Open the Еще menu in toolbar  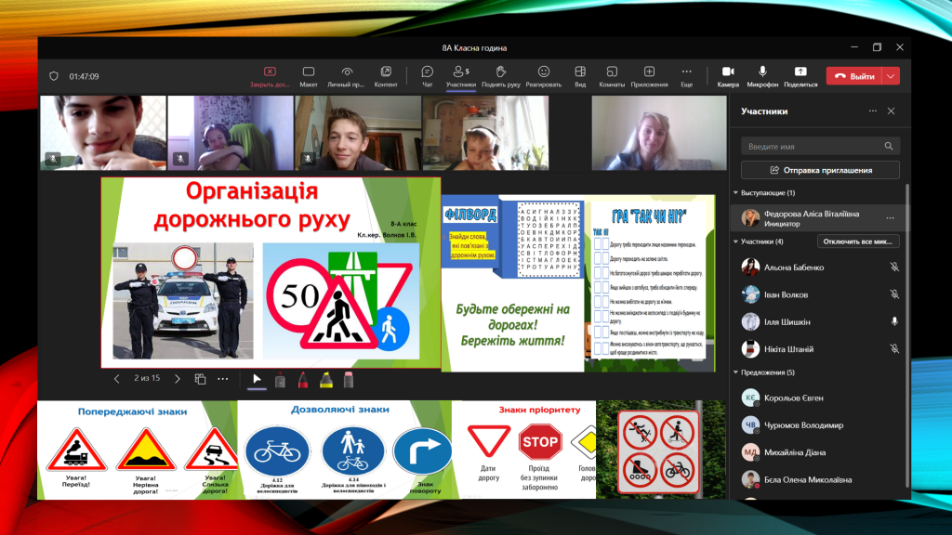click(686, 76)
